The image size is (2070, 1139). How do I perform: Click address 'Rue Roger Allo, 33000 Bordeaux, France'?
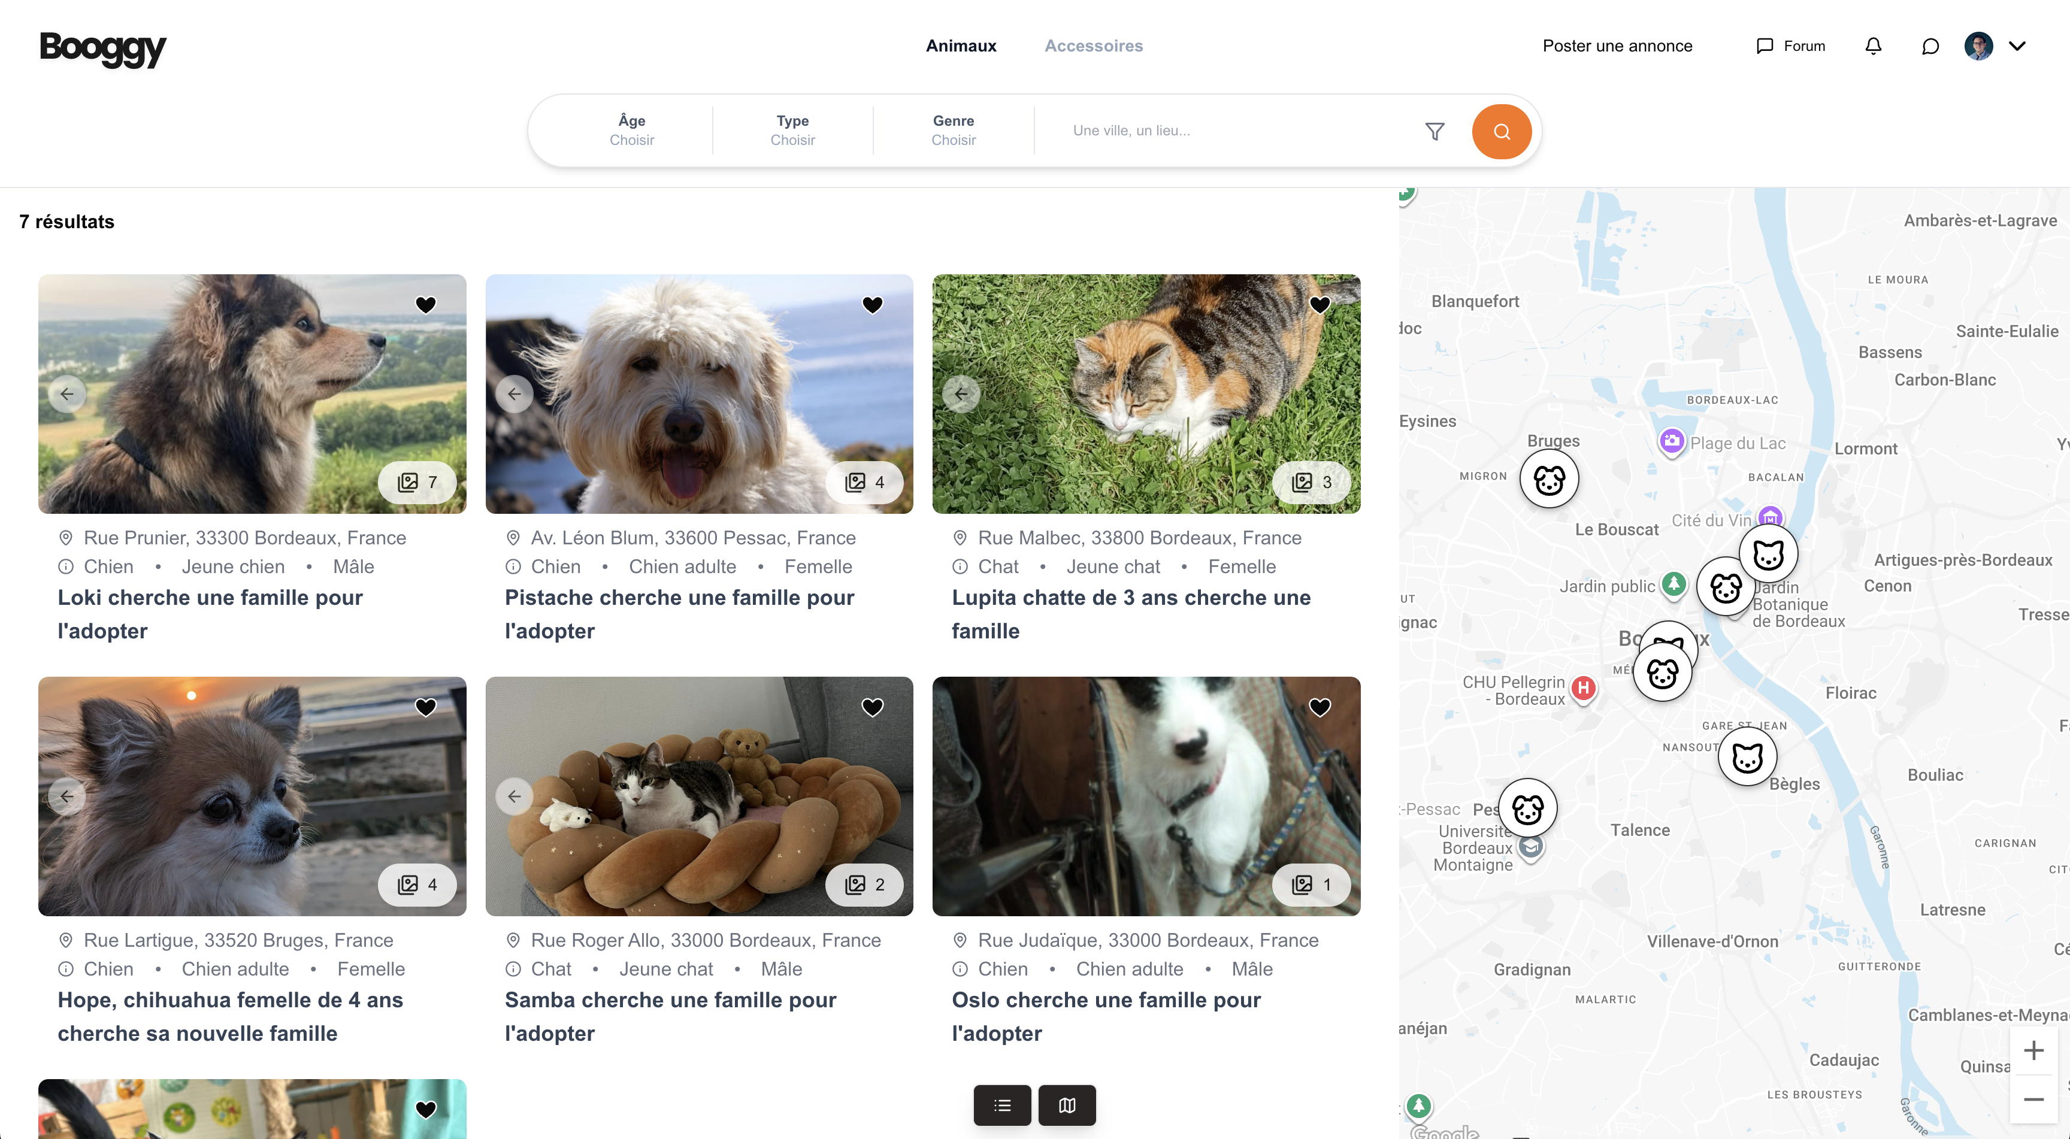point(706,940)
